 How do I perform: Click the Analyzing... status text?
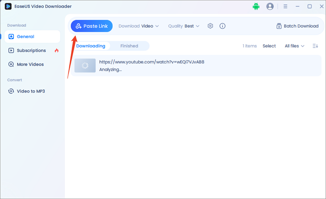pyautogui.click(x=110, y=70)
